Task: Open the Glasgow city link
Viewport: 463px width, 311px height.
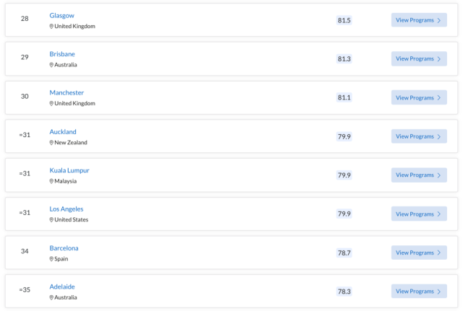Action: (x=61, y=16)
